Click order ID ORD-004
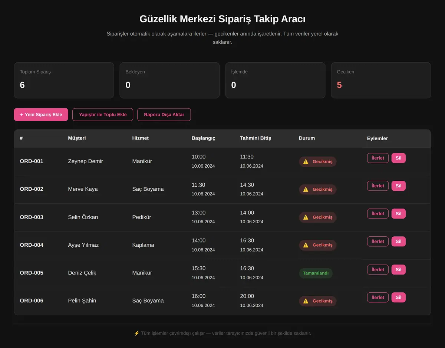 coord(32,245)
